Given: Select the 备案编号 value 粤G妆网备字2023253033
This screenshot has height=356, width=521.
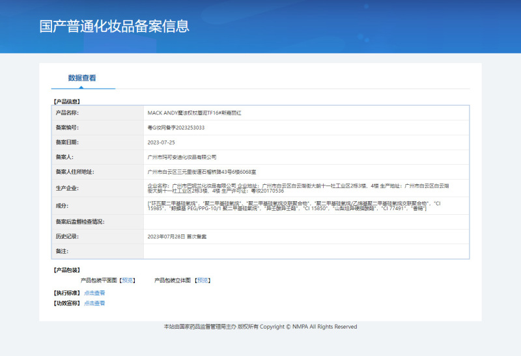Looking at the screenshot, I should point(176,128).
